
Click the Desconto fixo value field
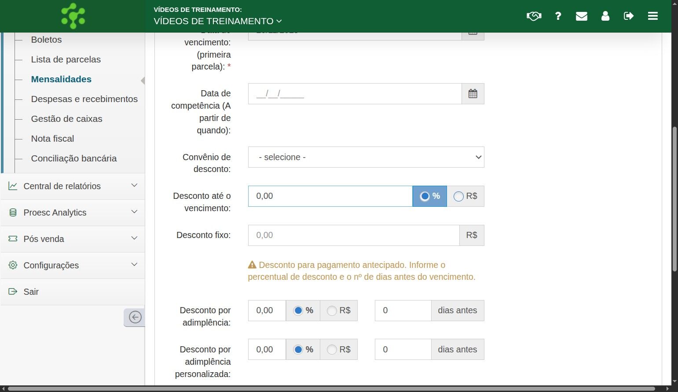354,235
